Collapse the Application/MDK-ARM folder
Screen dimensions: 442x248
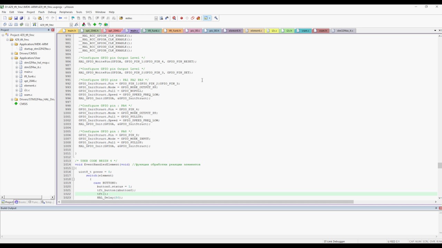tap(12, 44)
